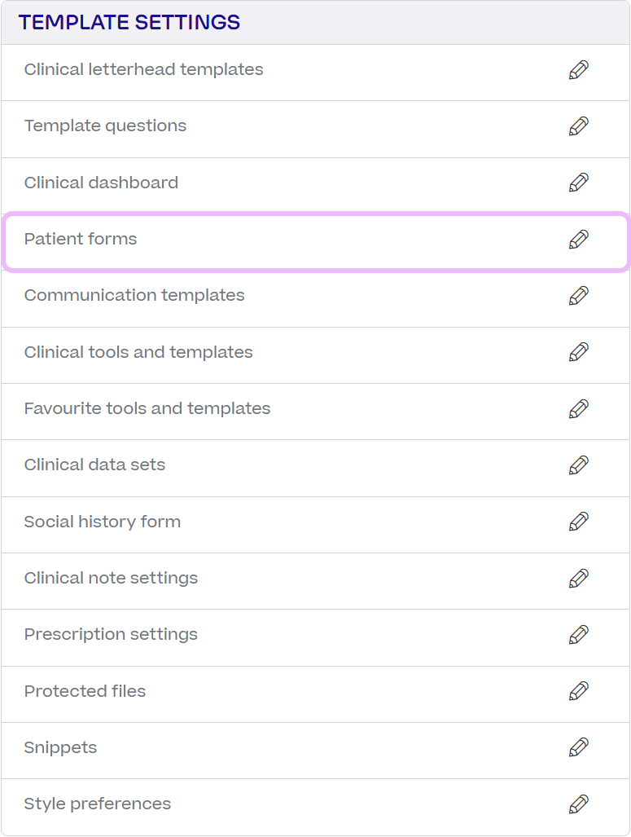Click the Favourite tools and templates edit icon

(x=578, y=408)
